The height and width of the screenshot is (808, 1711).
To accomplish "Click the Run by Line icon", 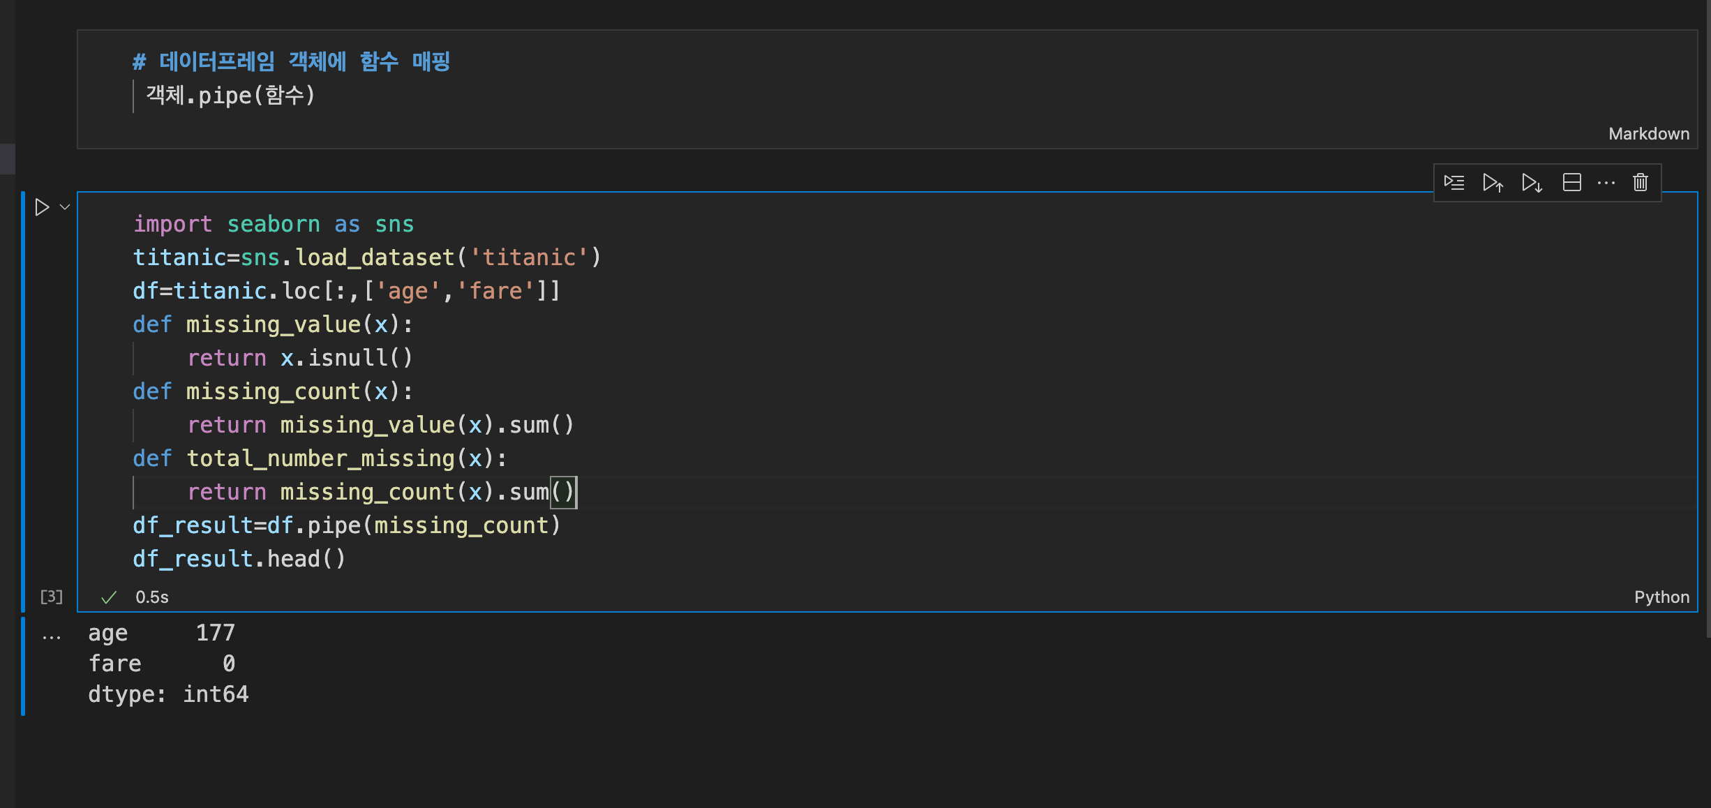I will [1454, 183].
